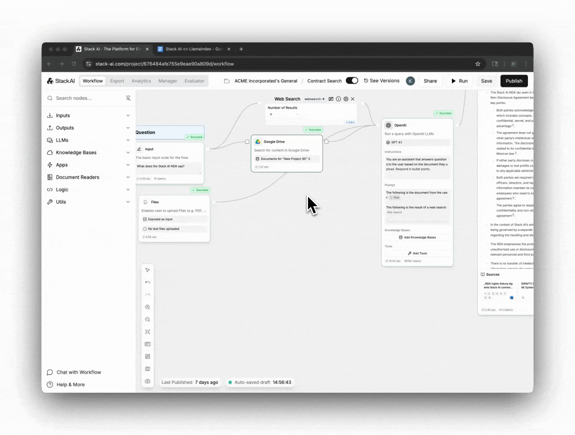The image size is (575, 435).
Task: Open the Analytics tab
Action: (x=141, y=81)
